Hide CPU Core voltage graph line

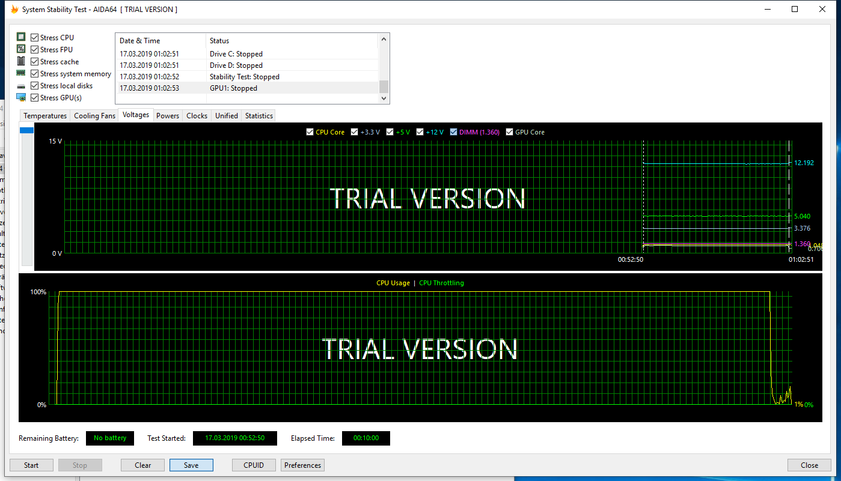coord(310,132)
